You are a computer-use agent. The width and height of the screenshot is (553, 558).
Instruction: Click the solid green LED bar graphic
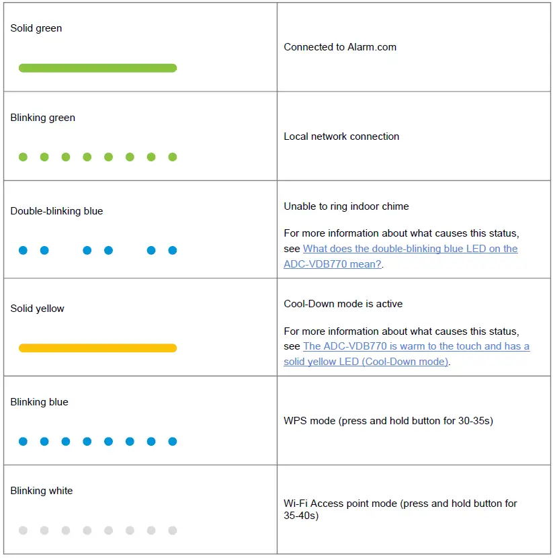97,68
